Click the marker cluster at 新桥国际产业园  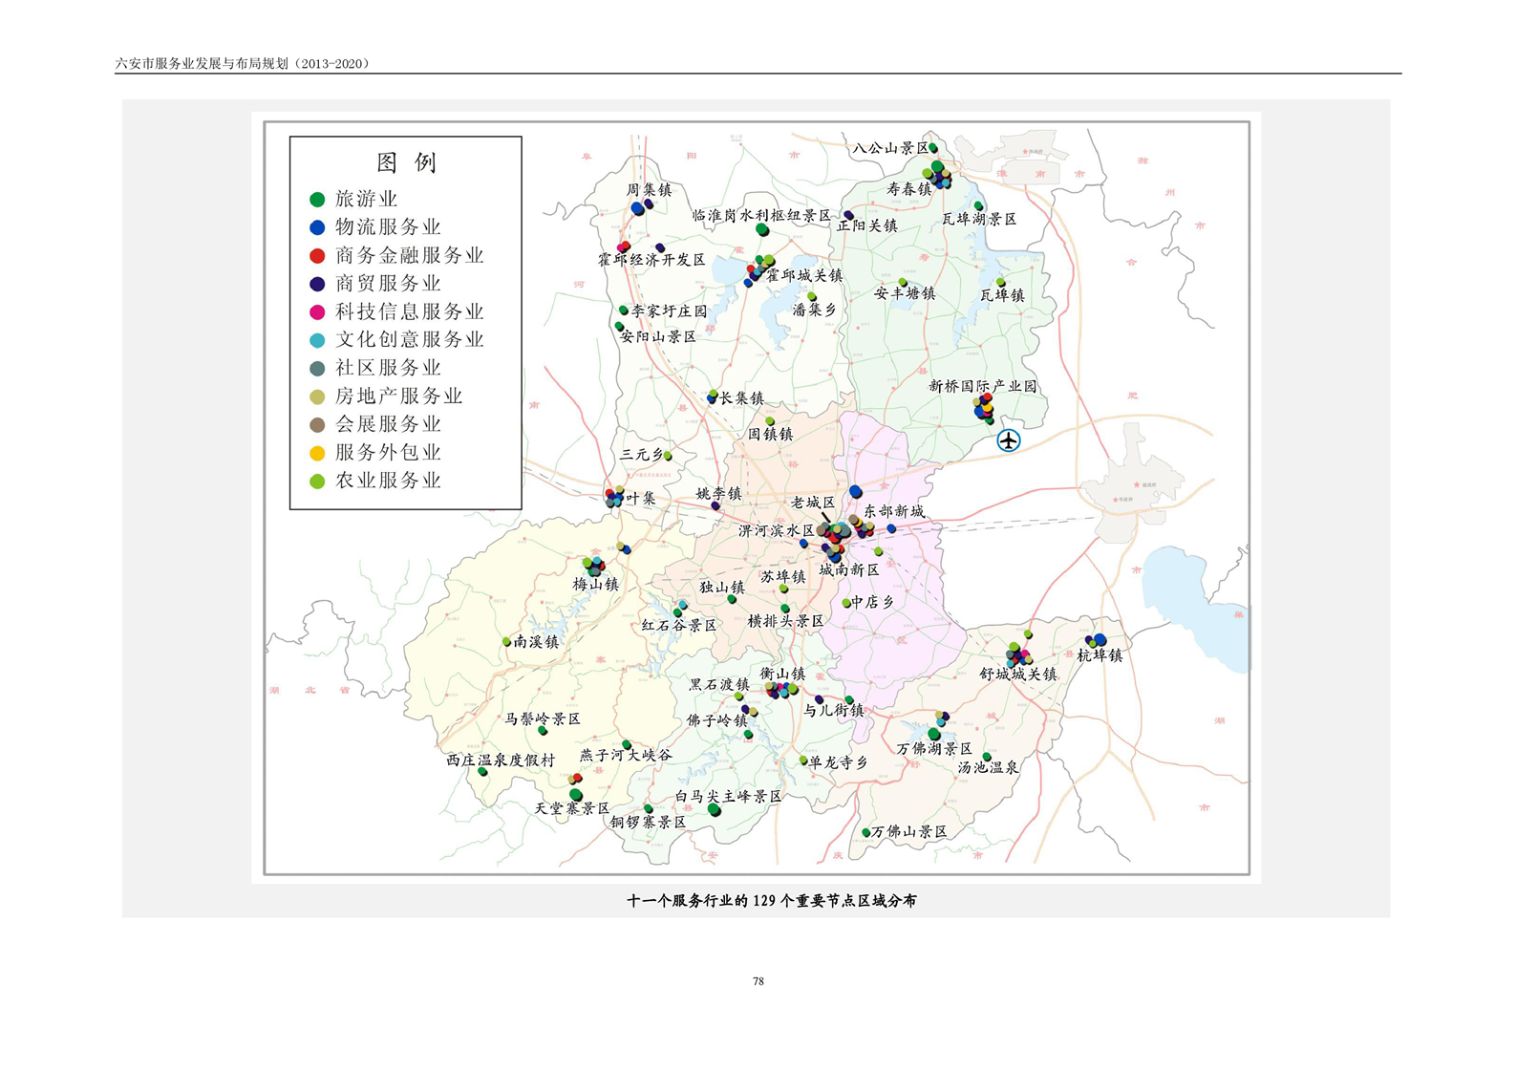tap(984, 408)
